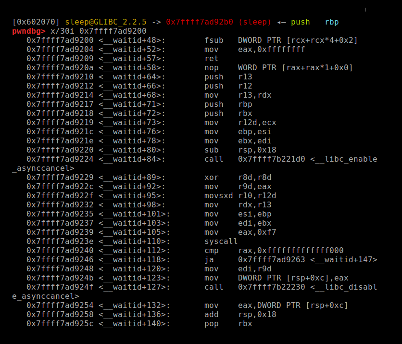Click the pwndbg> prompt text
The image size is (402, 344).
click(x=29, y=31)
